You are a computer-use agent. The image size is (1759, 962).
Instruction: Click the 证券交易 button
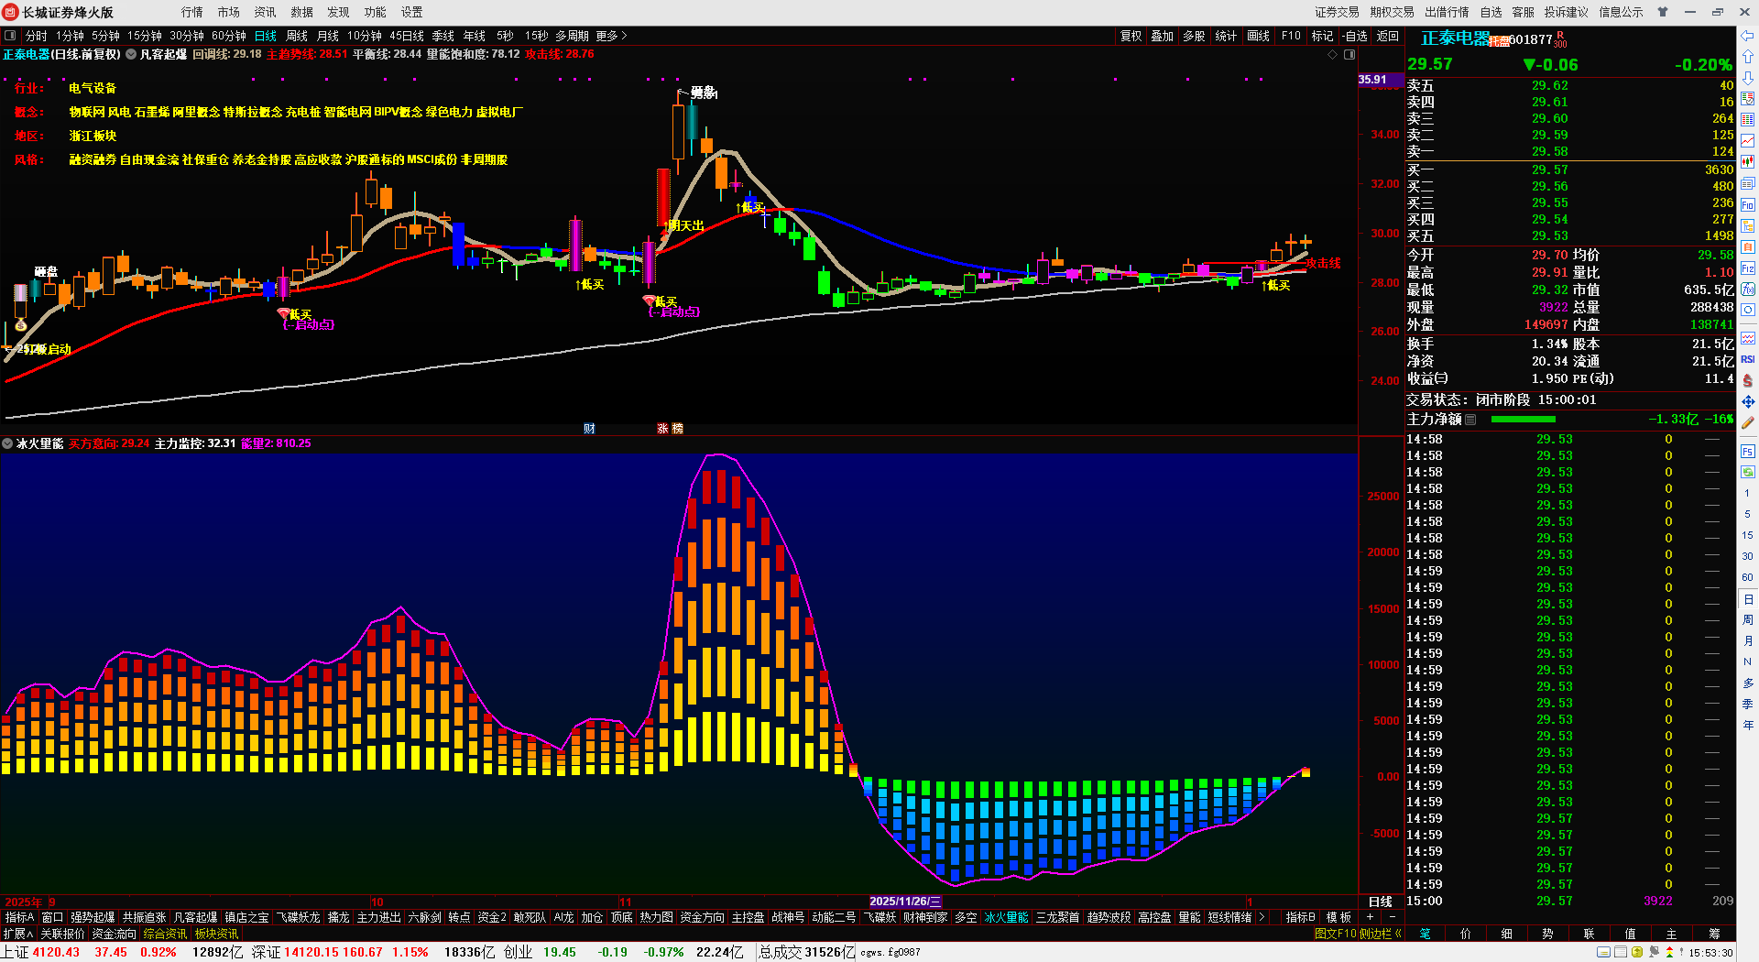[1338, 12]
